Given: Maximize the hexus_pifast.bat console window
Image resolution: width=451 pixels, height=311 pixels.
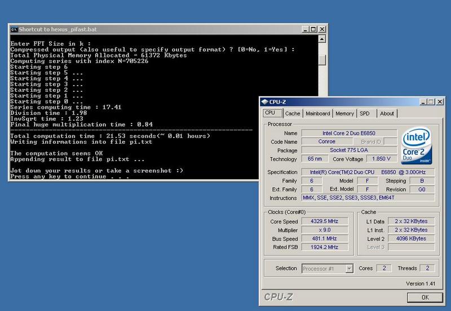Looking at the screenshot, I should click(314, 29).
